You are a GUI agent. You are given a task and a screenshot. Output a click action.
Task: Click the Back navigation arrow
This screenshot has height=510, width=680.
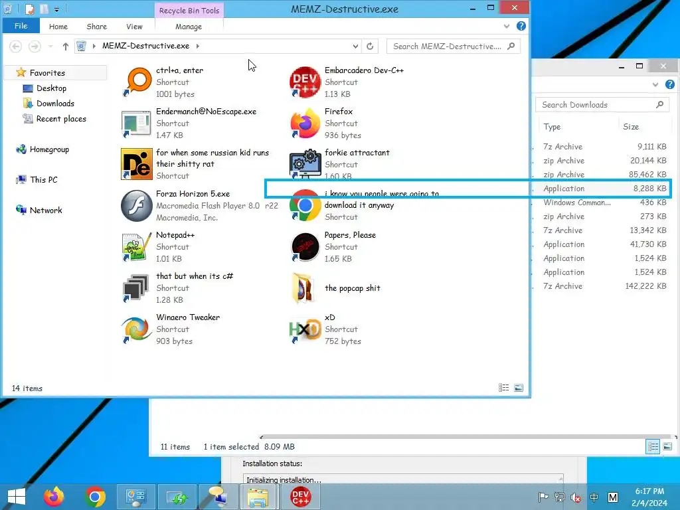(16, 46)
